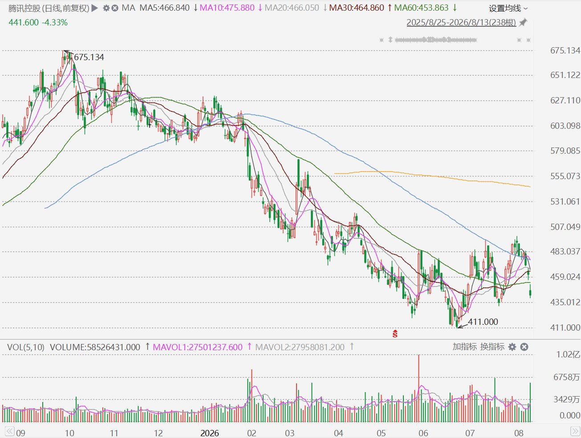The width and height of the screenshot is (581, 438).
Task: Click the 441.600 last price text
Action: pyautogui.click(x=24, y=22)
